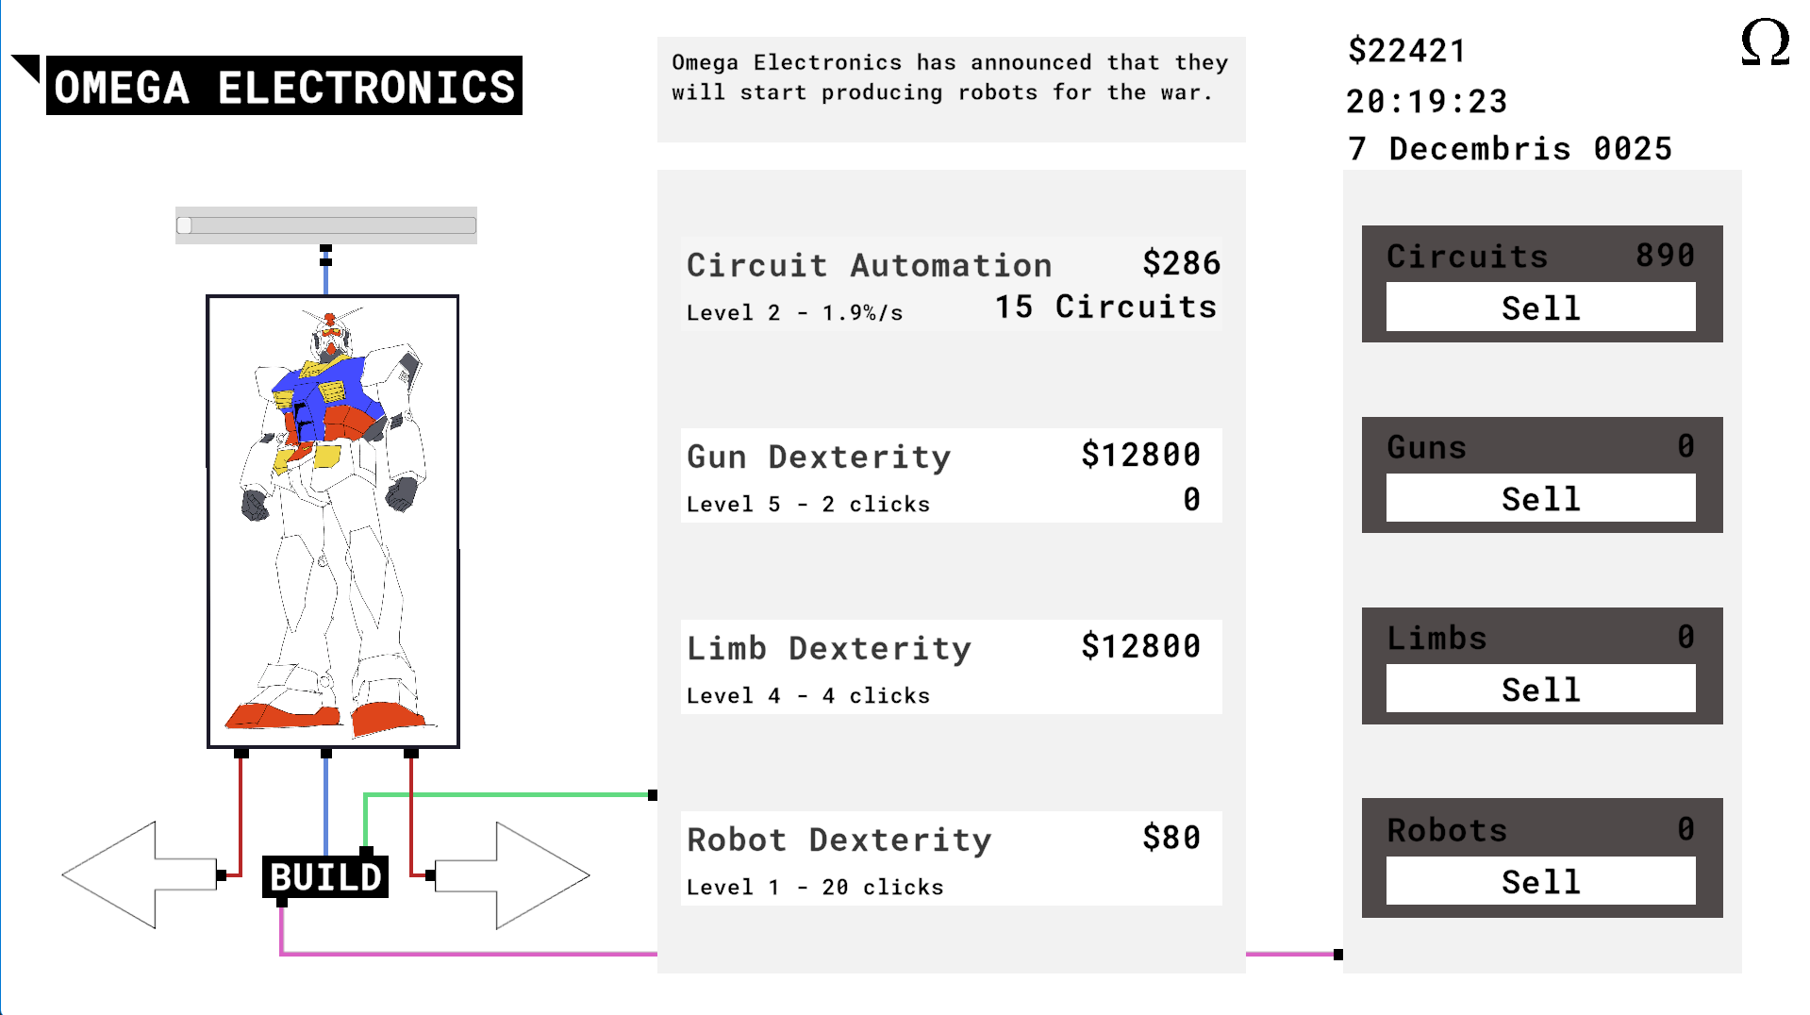This screenshot has height=1015, width=1810.
Task: Click the money balance display
Action: click(x=1406, y=51)
